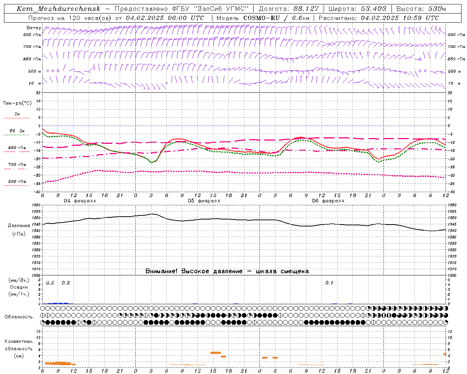Click the (мм/3ч.) precipitation unit label

(x=19, y=280)
